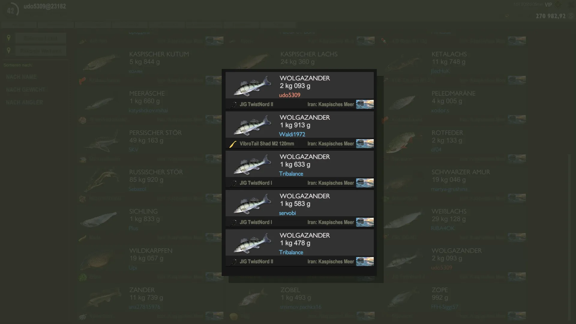
Task: Click the yellow VibroTail Shad M2 lure icon
Action: click(233, 144)
